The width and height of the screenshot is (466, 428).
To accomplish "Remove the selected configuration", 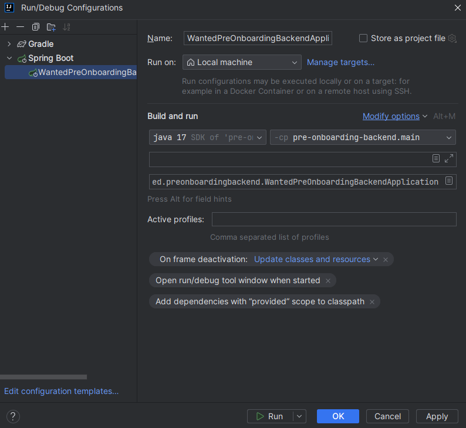I will pyautogui.click(x=20, y=27).
